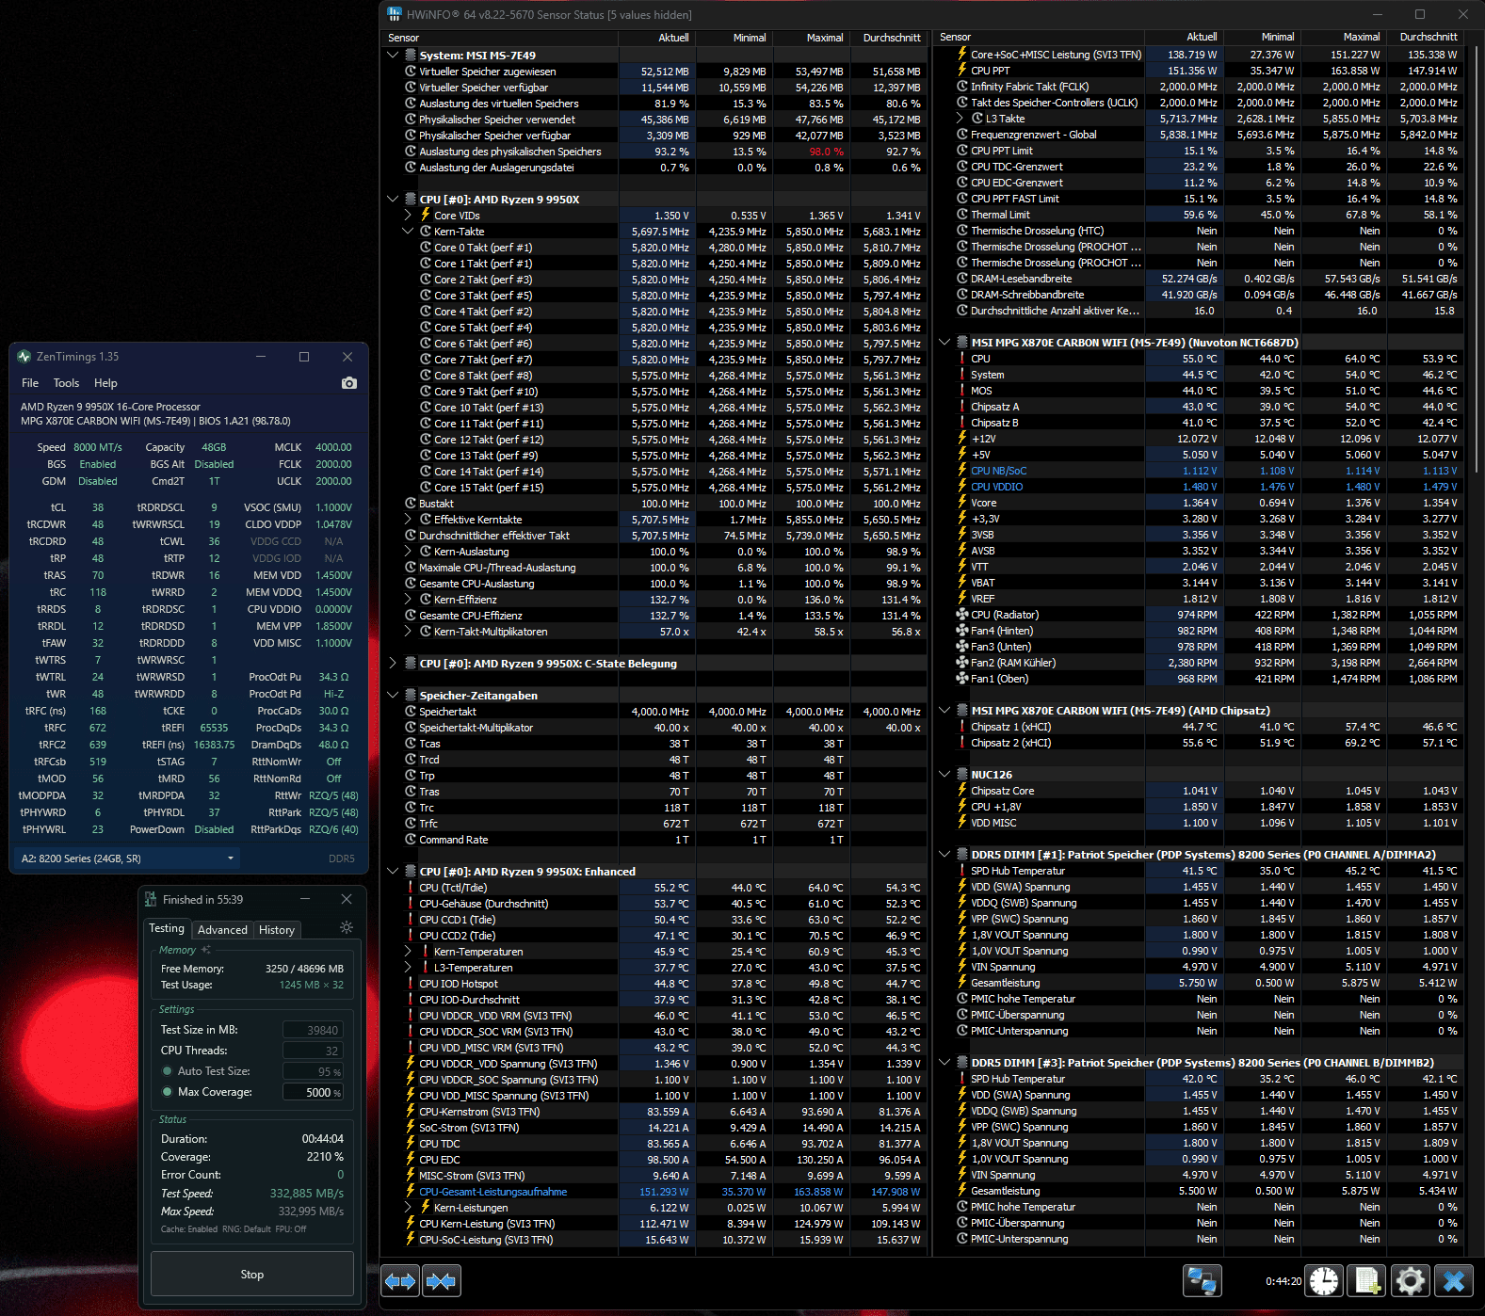Click the memory tester app icon in title bar
The width and height of the screenshot is (1485, 1316).
(151, 900)
